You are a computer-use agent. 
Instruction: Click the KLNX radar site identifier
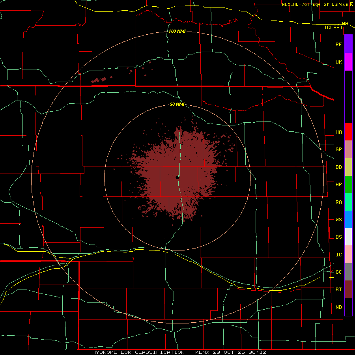click(203, 352)
